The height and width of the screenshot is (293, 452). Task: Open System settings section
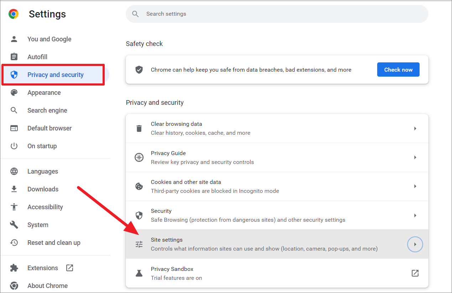pos(38,225)
